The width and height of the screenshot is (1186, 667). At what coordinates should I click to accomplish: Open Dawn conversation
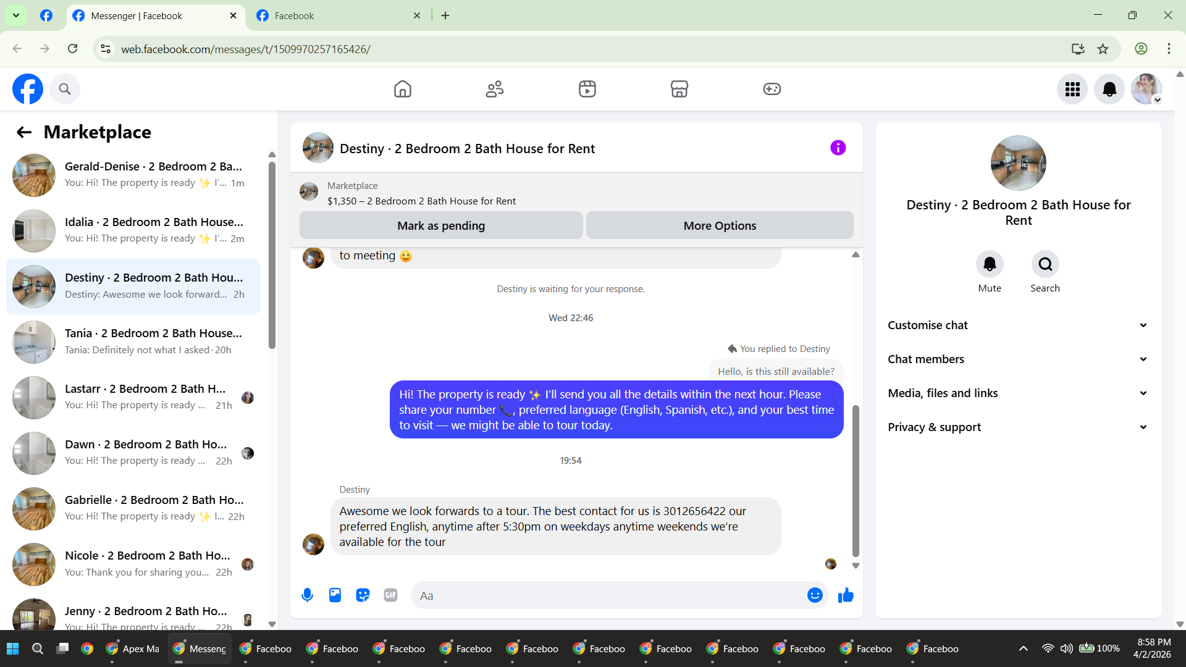[133, 453]
